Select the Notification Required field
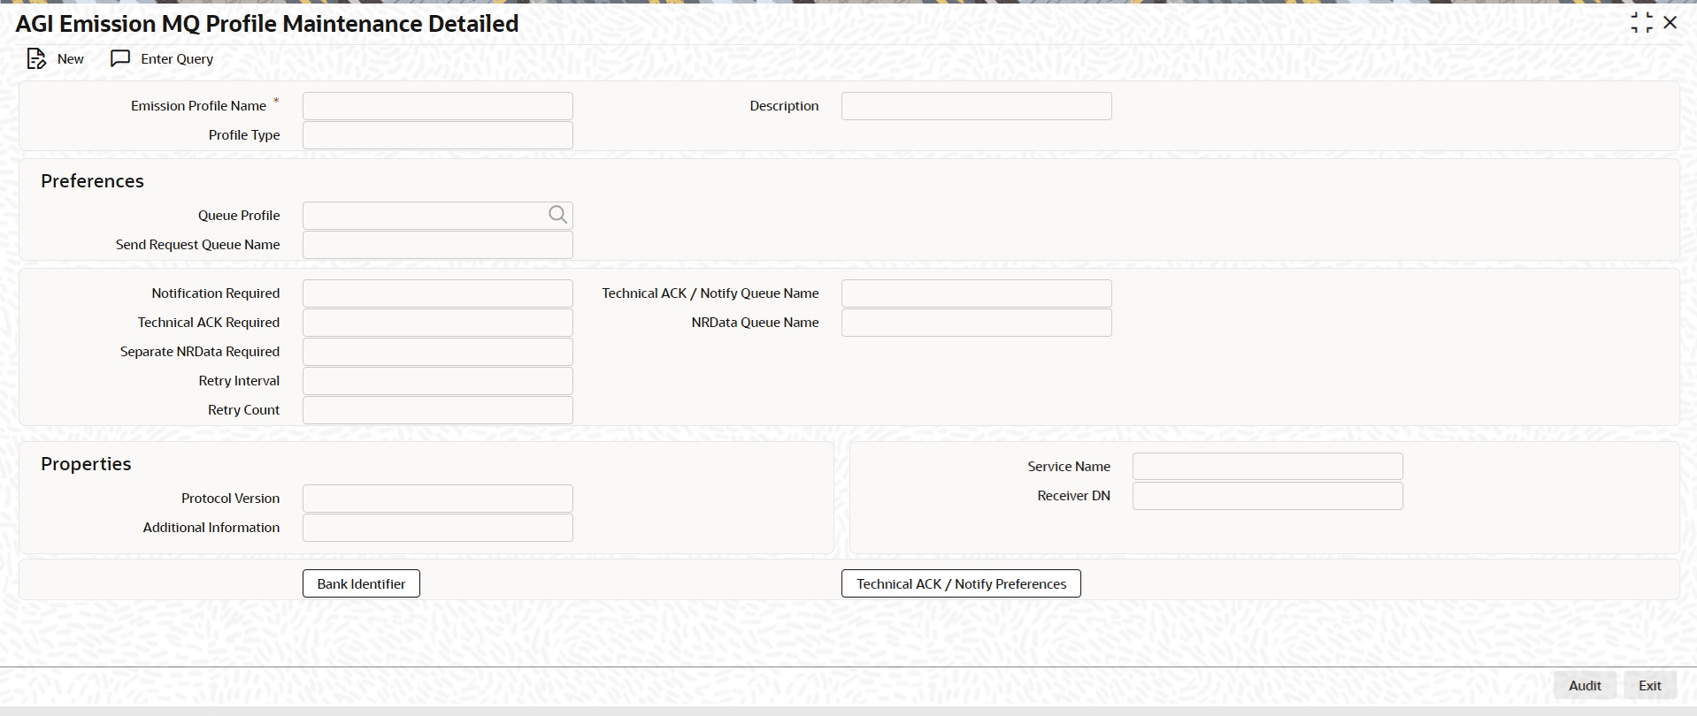 (x=438, y=293)
